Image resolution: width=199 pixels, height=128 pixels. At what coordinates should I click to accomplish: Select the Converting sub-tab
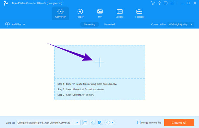tap(90, 24)
